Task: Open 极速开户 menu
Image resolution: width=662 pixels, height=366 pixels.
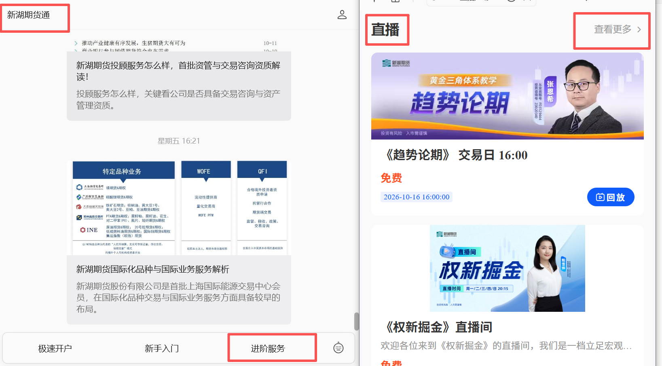Action: tap(55, 348)
